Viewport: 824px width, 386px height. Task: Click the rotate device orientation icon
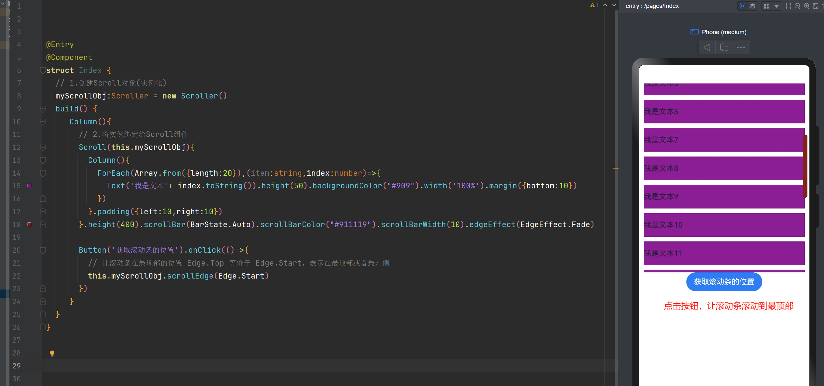(x=724, y=47)
